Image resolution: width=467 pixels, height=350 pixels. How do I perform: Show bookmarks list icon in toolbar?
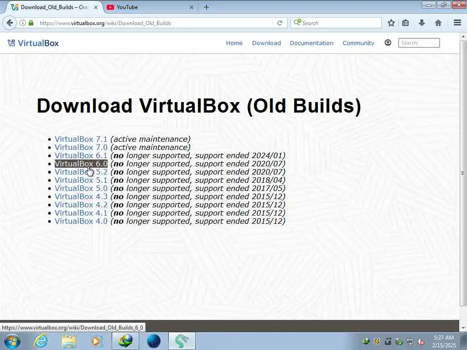coord(405,23)
